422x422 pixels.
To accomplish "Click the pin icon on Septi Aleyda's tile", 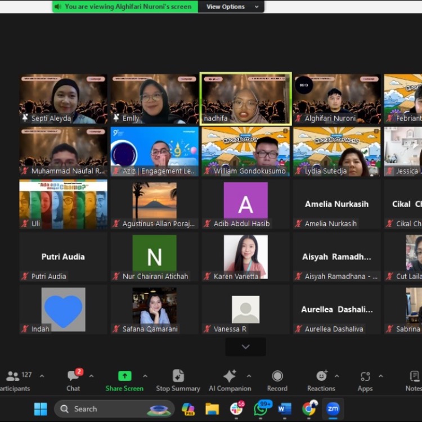I will click(25, 118).
